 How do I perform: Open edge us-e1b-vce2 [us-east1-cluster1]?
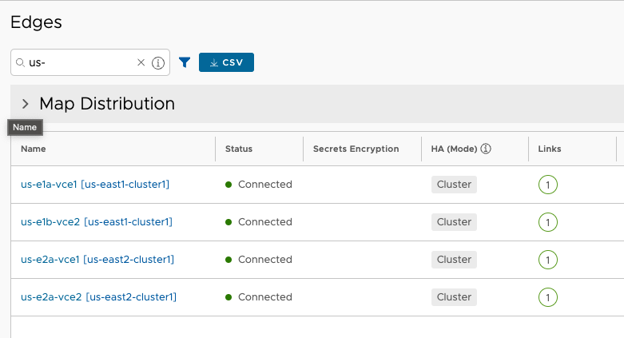97,222
